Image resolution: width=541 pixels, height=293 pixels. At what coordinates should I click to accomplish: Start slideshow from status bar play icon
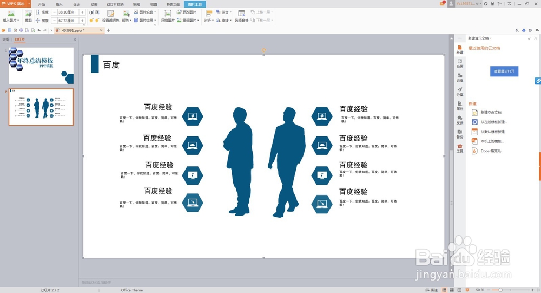coord(467,290)
